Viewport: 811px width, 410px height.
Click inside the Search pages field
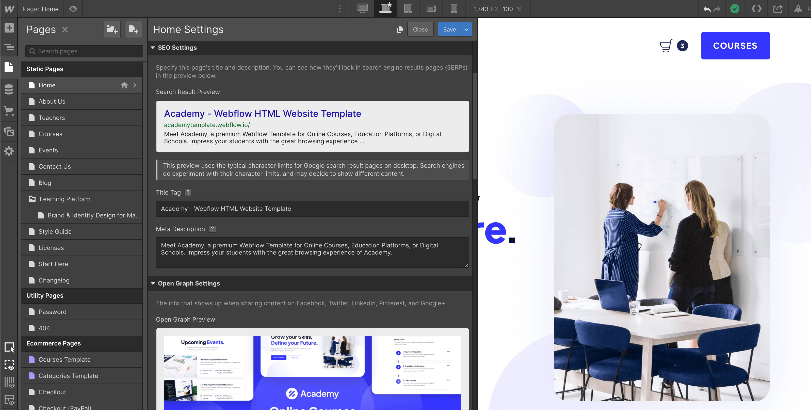84,51
